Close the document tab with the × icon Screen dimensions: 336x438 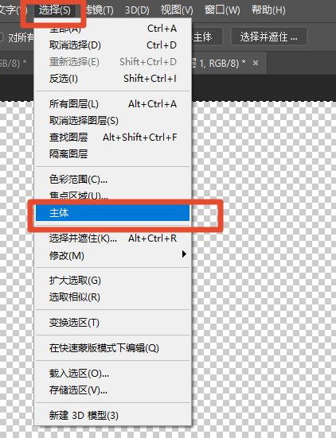[255, 63]
